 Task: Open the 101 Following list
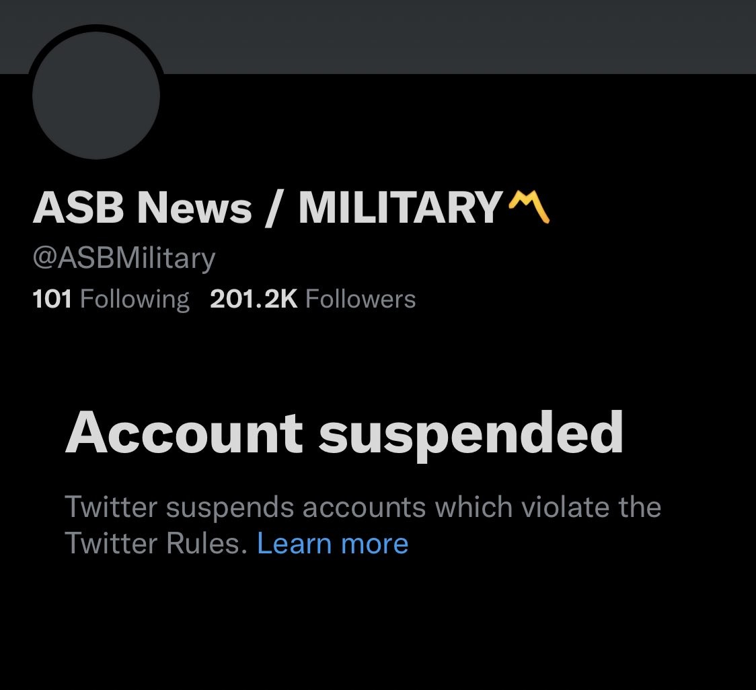(x=111, y=299)
